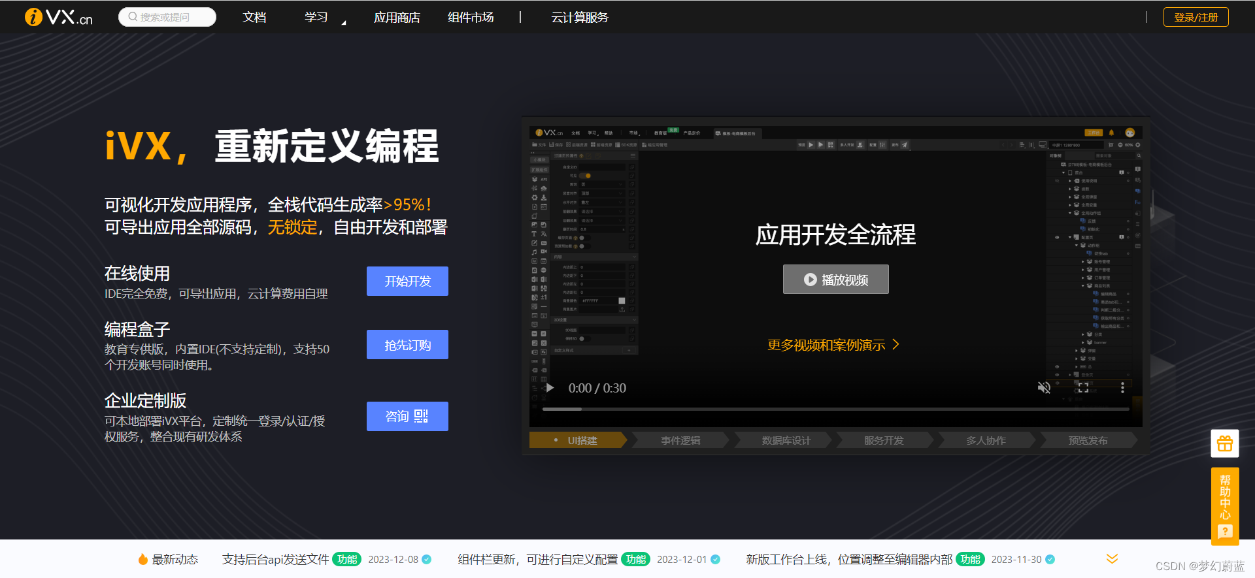
Task: Click the 开始开发 button
Action: click(407, 281)
